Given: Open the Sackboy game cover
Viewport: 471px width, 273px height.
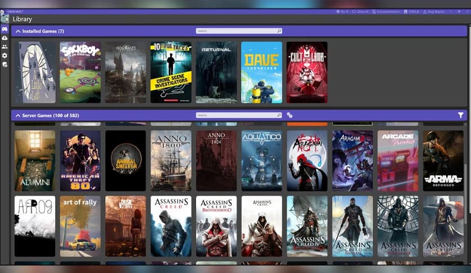Looking at the screenshot, I should (80, 72).
